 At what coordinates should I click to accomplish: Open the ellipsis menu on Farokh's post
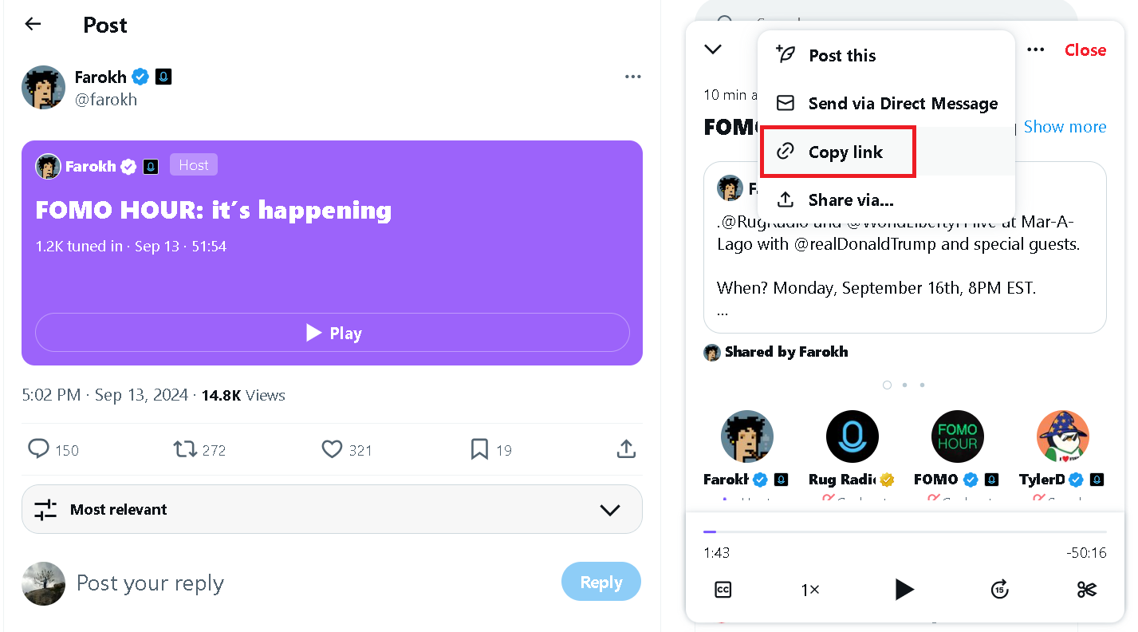point(633,76)
